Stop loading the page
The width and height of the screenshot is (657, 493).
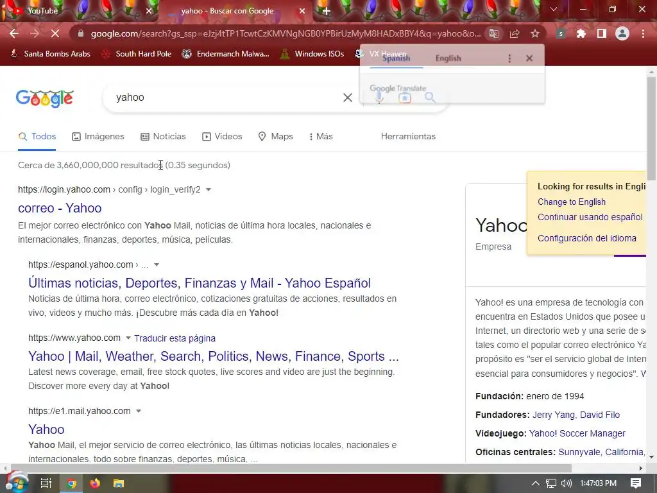pyautogui.click(x=55, y=33)
